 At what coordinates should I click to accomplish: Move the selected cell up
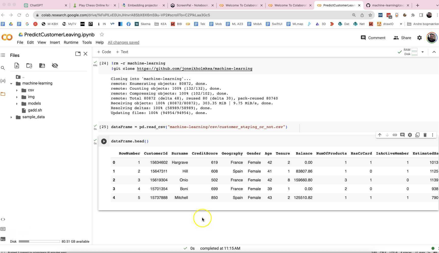(380, 135)
